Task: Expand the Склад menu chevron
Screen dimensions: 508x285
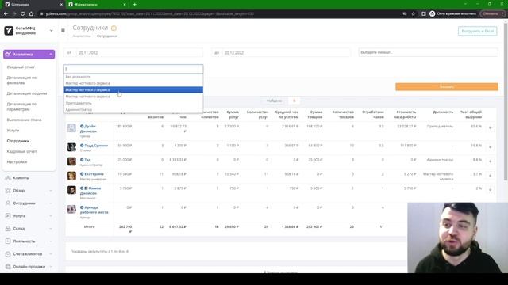Action: click(x=51, y=229)
